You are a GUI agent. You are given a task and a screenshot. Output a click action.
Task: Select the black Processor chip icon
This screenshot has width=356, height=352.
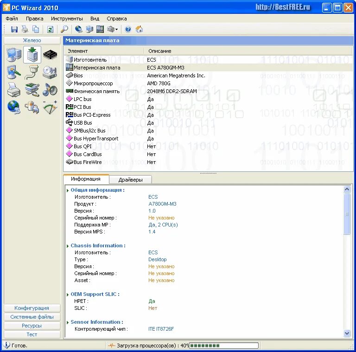tap(50, 55)
